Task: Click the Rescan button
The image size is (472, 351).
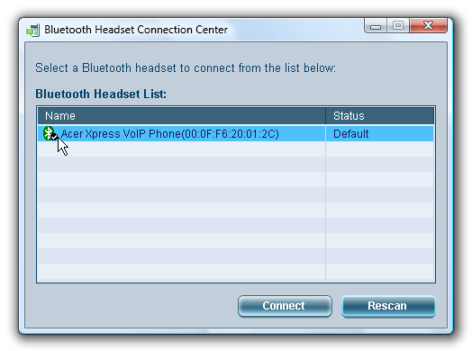Action: point(388,306)
